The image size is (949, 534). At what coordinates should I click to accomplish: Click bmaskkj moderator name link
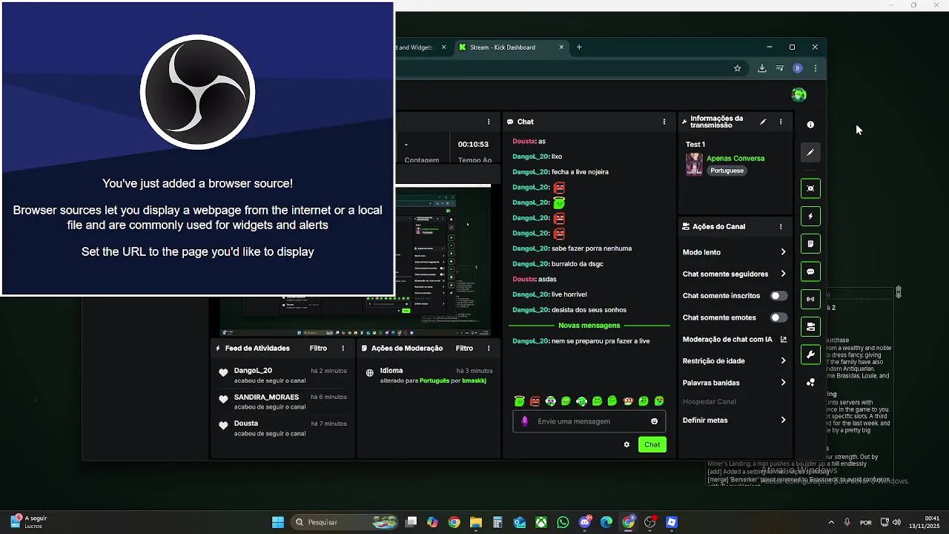click(x=474, y=380)
